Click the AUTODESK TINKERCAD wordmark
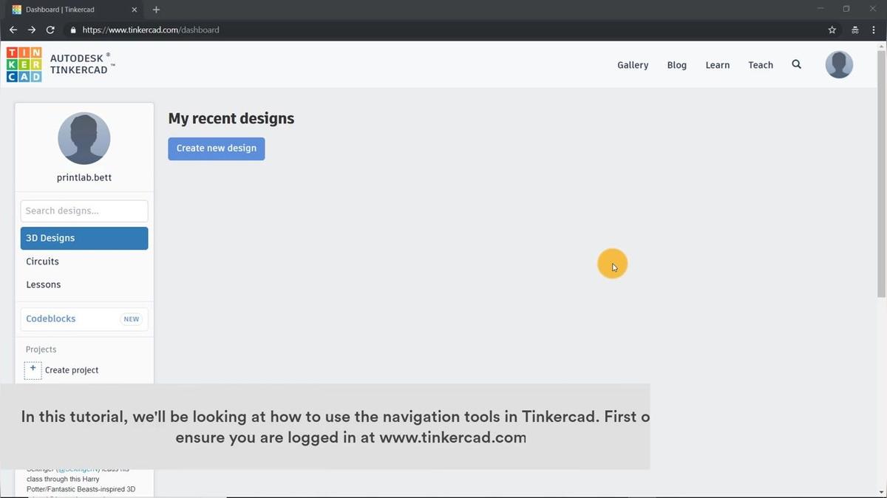Screen dimensions: 887x498 point(83,64)
